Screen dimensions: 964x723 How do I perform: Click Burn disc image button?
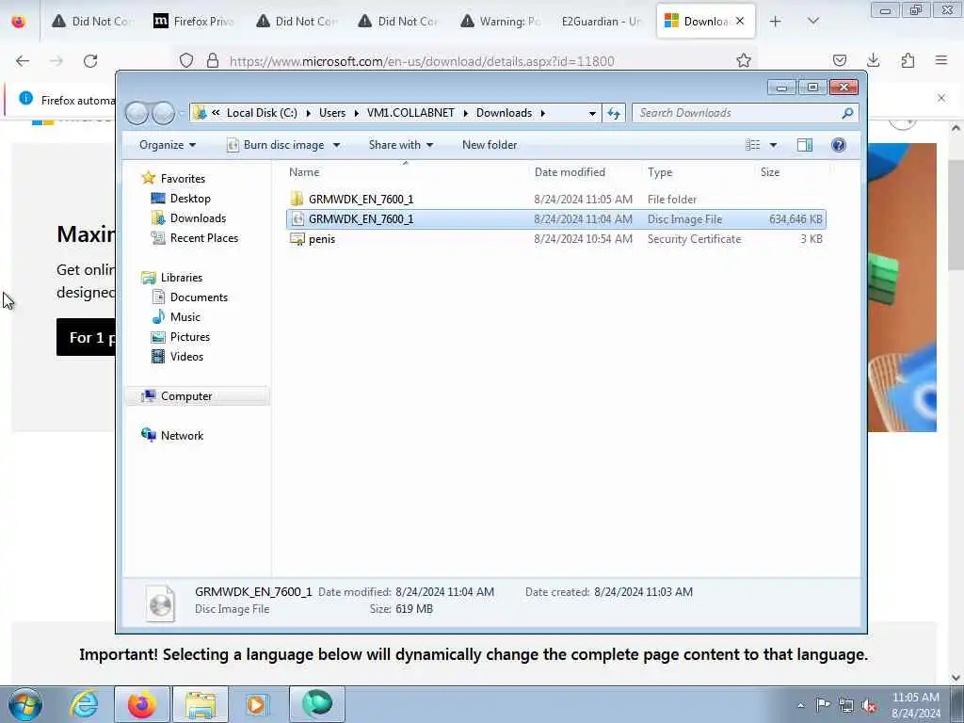tap(276, 145)
